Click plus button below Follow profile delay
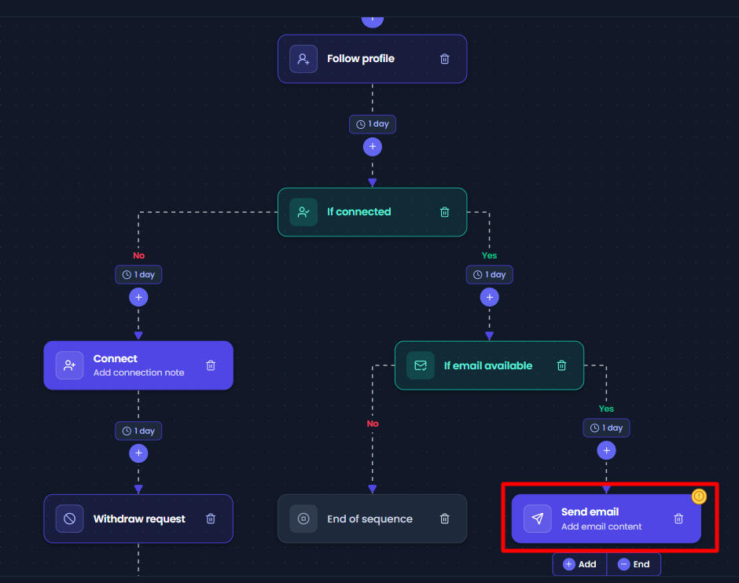Screen dimensions: 739x583 pos(373,147)
